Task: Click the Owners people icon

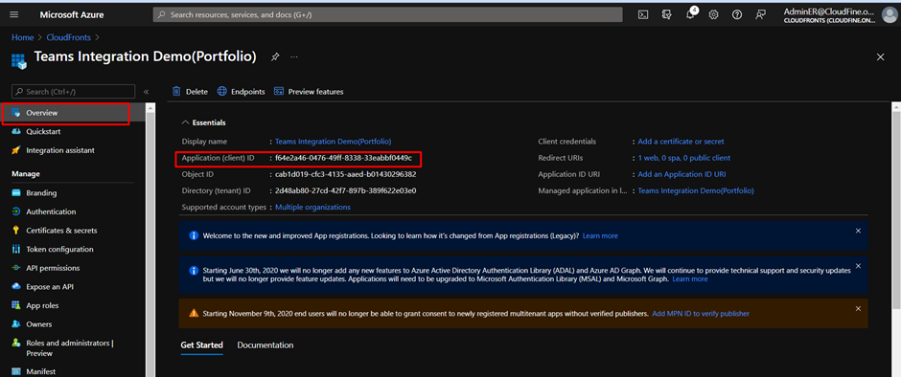Action: [16, 324]
